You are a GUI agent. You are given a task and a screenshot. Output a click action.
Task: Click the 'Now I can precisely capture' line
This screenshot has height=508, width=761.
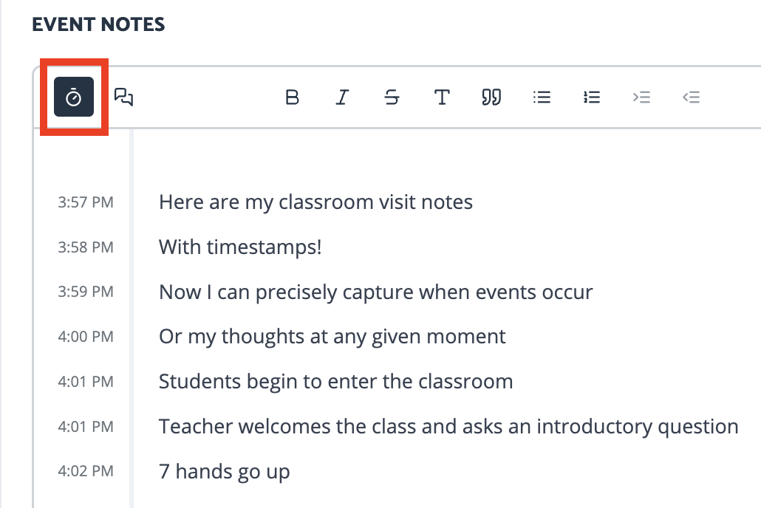pyautogui.click(x=375, y=292)
